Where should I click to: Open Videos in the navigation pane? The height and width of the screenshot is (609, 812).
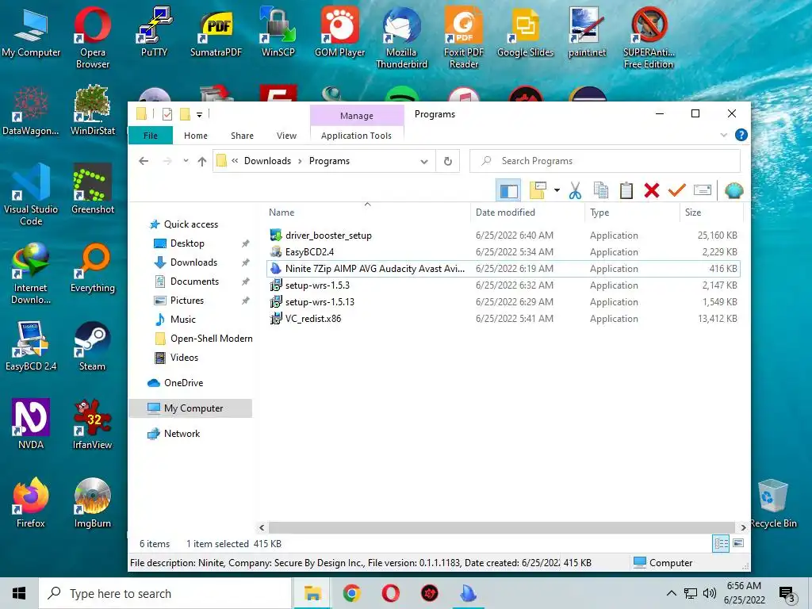184,358
